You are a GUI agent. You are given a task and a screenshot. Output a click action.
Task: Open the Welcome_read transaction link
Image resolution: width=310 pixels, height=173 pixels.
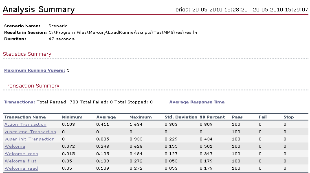point(21,168)
